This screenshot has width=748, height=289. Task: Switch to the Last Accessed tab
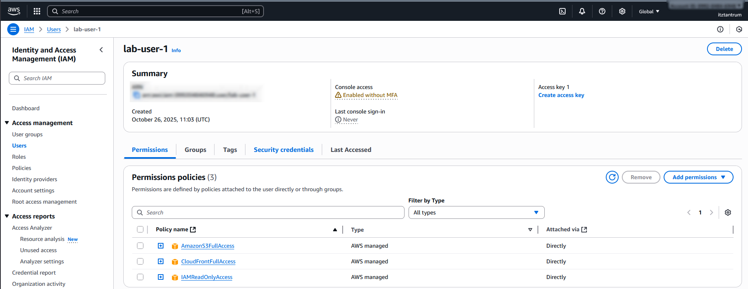tap(351, 150)
